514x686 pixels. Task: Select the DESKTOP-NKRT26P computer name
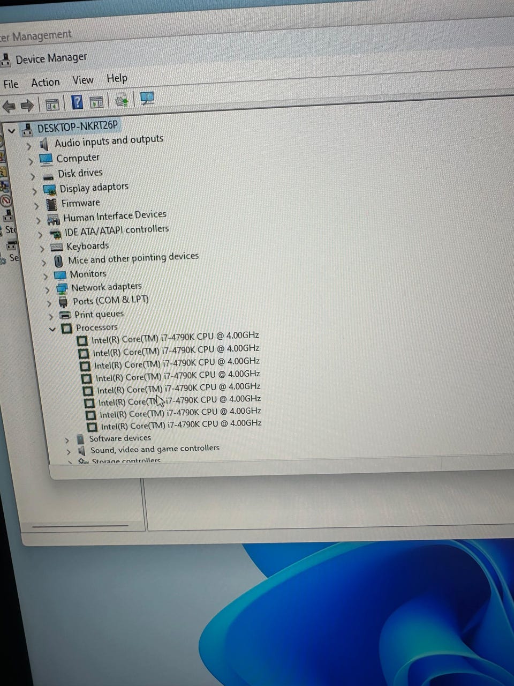(x=77, y=127)
